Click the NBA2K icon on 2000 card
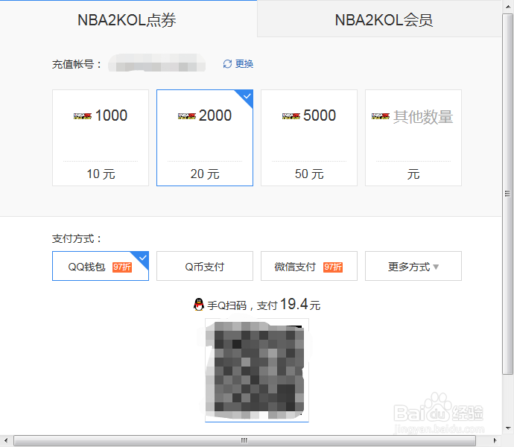The height and width of the screenshot is (447, 514). [x=187, y=116]
